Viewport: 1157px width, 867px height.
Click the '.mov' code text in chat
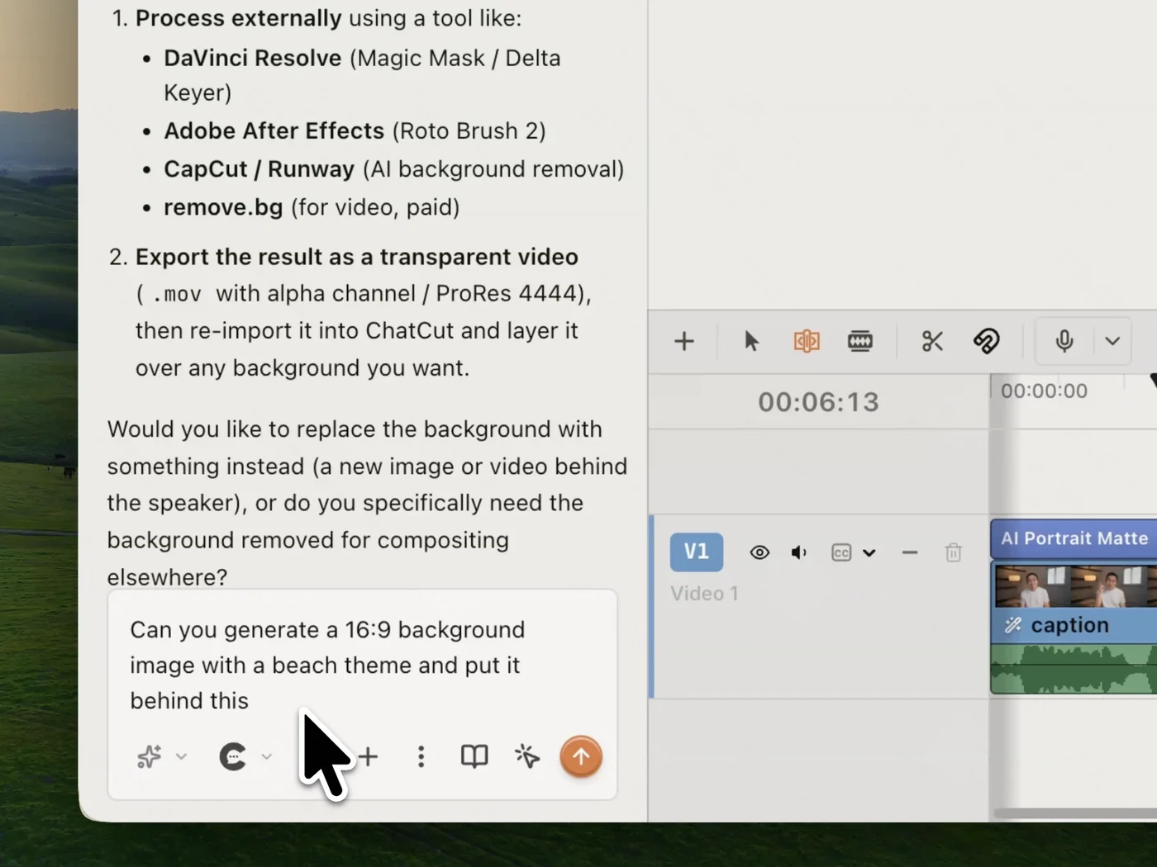[x=178, y=294]
